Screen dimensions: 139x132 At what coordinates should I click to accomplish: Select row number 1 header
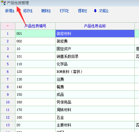[x=8, y=34]
